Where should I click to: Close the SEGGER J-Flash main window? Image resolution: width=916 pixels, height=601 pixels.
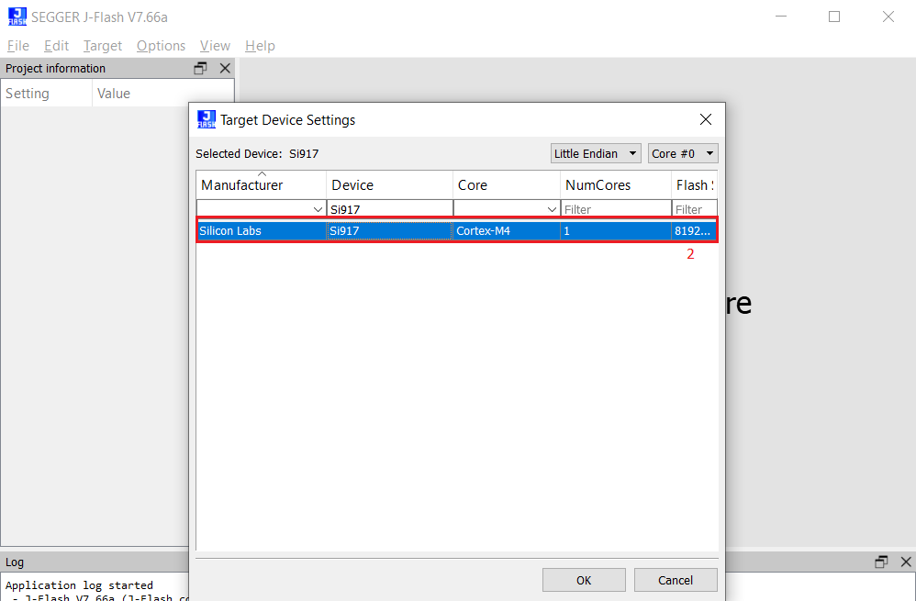pos(888,17)
